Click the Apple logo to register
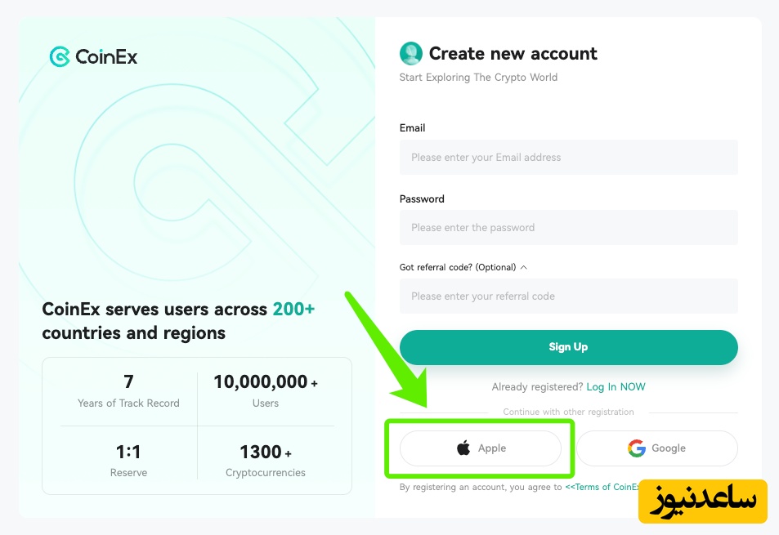 [463, 448]
